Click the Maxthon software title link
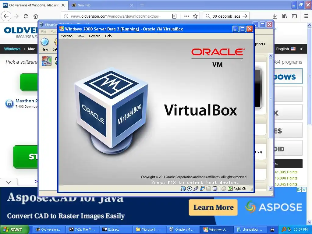 click(x=27, y=101)
